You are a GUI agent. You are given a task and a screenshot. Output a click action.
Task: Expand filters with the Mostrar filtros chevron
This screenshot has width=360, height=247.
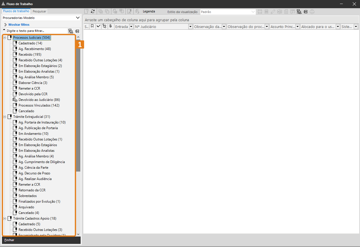[5, 25]
